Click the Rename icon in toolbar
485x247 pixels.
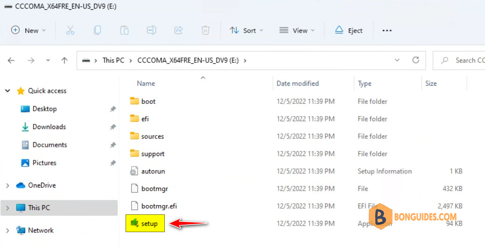[151, 30]
